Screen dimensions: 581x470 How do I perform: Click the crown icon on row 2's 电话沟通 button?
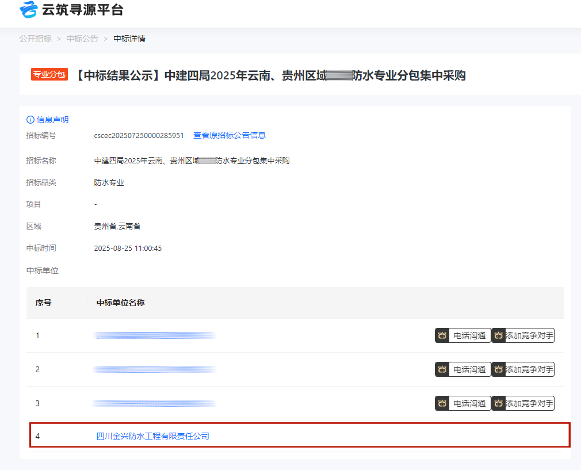442,369
